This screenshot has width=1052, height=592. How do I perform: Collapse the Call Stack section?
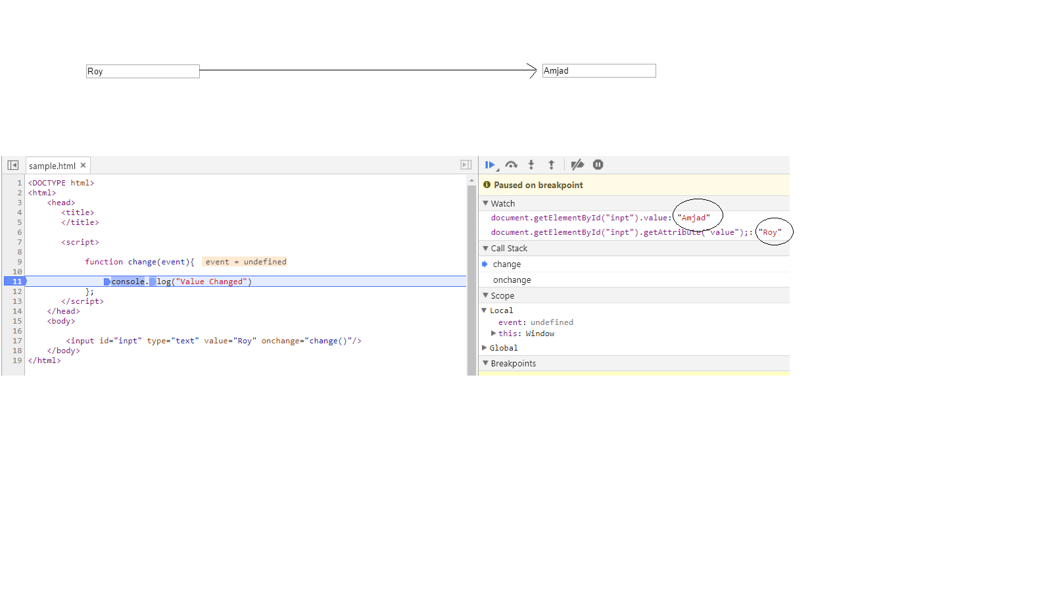[485, 248]
